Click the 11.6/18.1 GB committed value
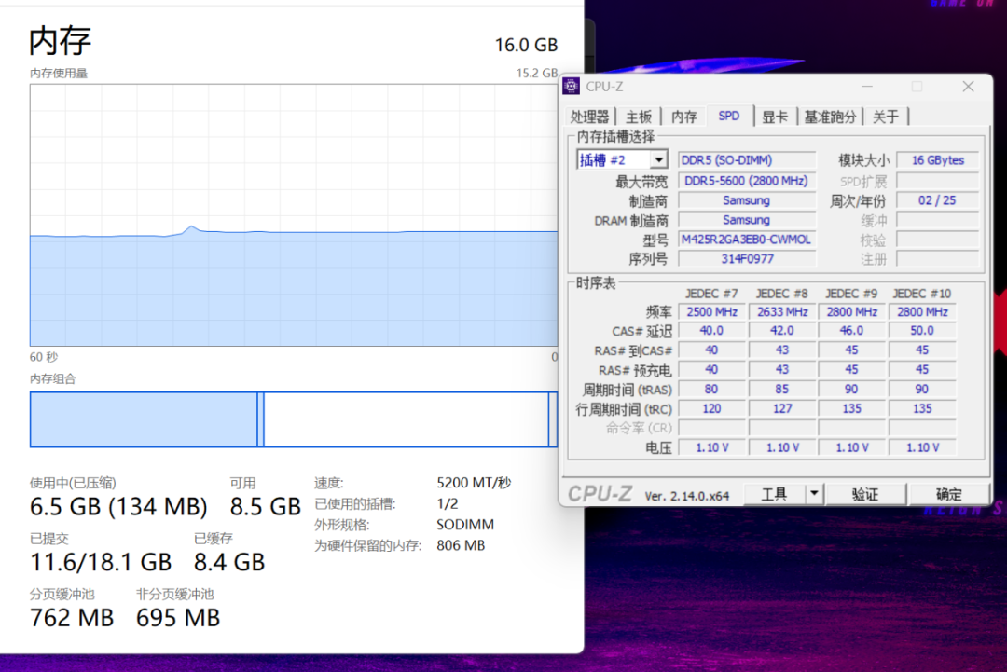Screen dimensions: 1007x672 101,562
